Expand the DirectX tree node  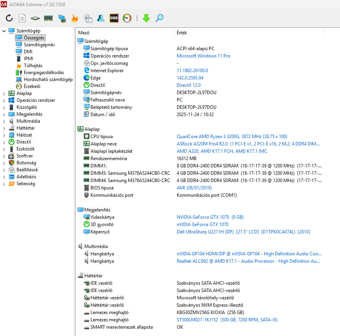click(x=4, y=142)
